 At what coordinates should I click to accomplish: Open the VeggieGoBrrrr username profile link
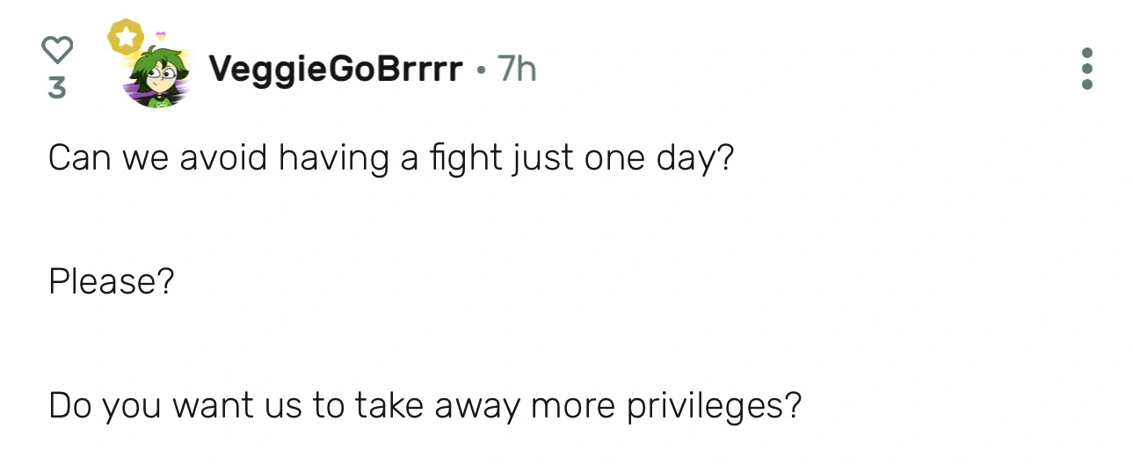tap(335, 69)
